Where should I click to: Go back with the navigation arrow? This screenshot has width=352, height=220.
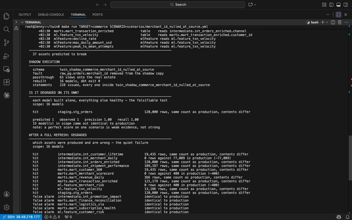coord(97,4)
